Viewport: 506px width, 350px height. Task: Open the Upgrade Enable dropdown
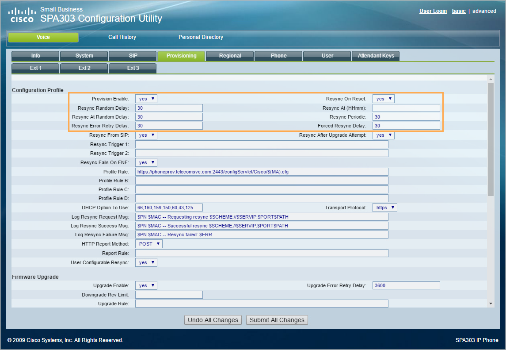click(x=146, y=285)
